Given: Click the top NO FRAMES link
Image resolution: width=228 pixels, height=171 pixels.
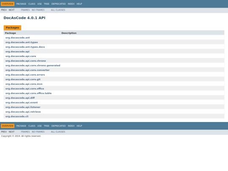Looking at the screenshot, I should pyautogui.click(x=38, y=10).
